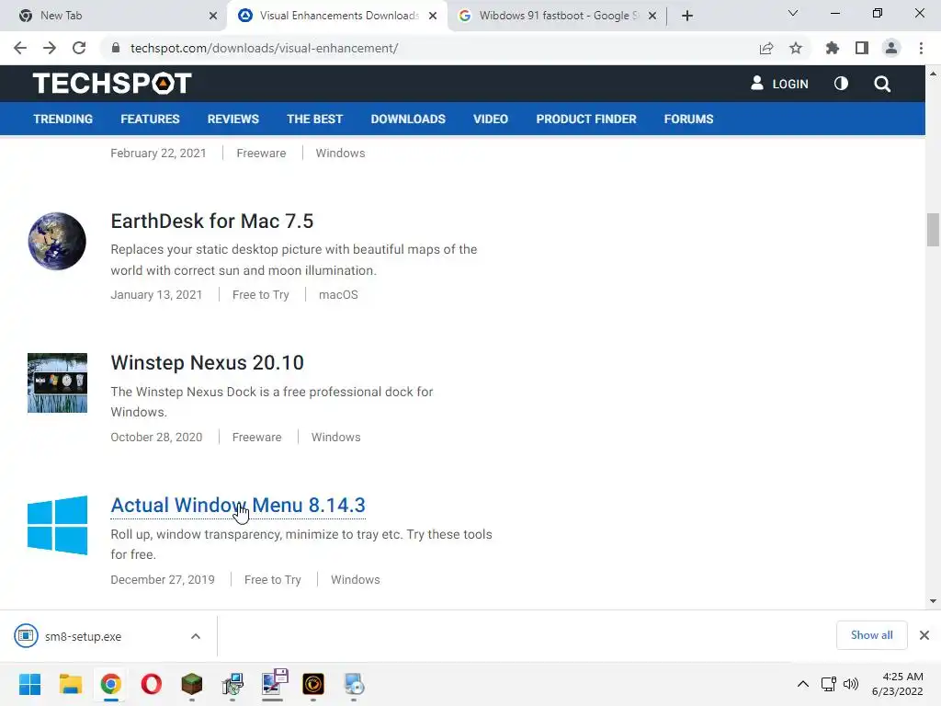Open File Explorer from taskbar
The width and height of the screenshot is (941, 706).
pos(70,684)
